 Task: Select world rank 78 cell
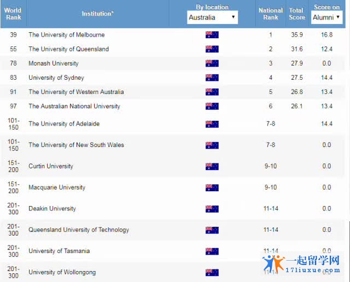point(13,63)
